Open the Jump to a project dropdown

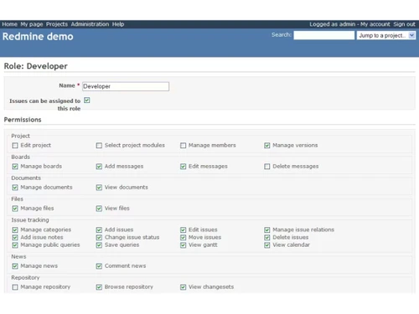click(386, 35)
